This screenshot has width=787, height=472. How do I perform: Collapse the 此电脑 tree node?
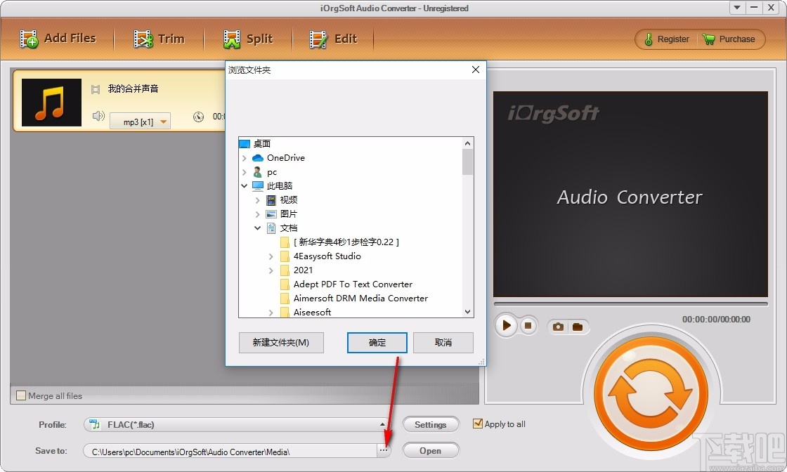coord(245,185)
